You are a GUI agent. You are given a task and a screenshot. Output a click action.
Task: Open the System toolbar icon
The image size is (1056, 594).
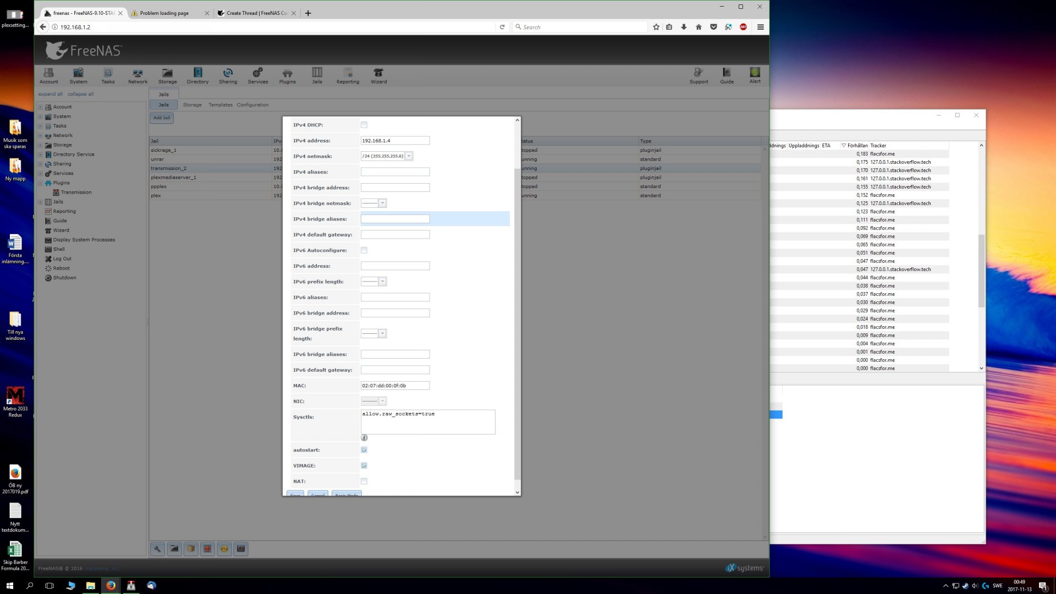coord(78,76)
